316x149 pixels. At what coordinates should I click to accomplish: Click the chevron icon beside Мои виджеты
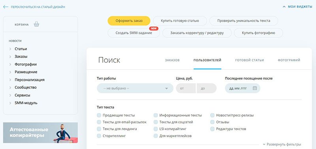(x=284, y=7)
